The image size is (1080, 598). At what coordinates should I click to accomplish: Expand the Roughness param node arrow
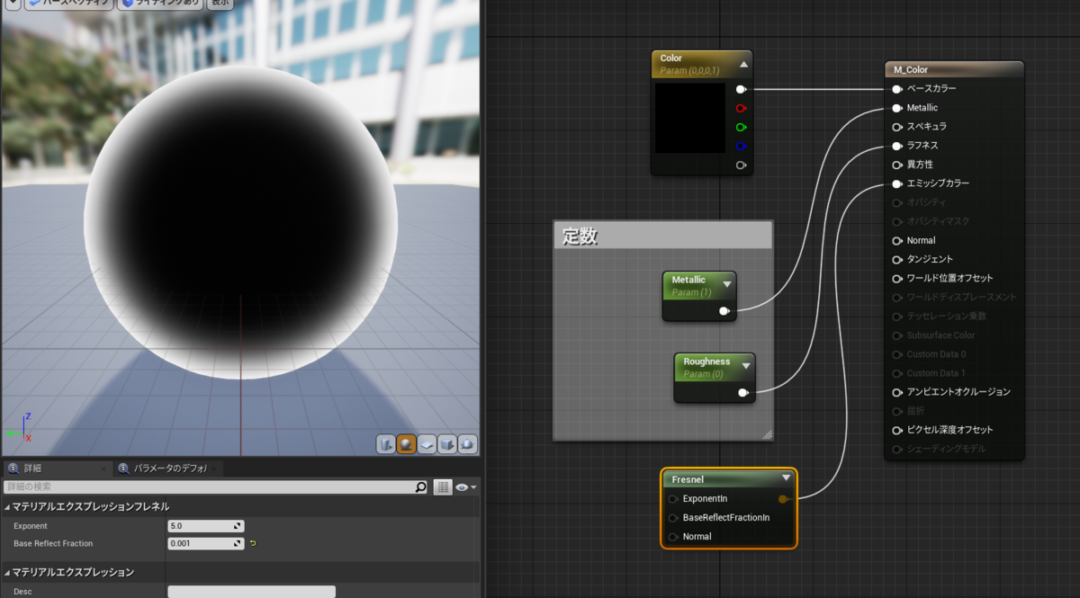point(745,366)
